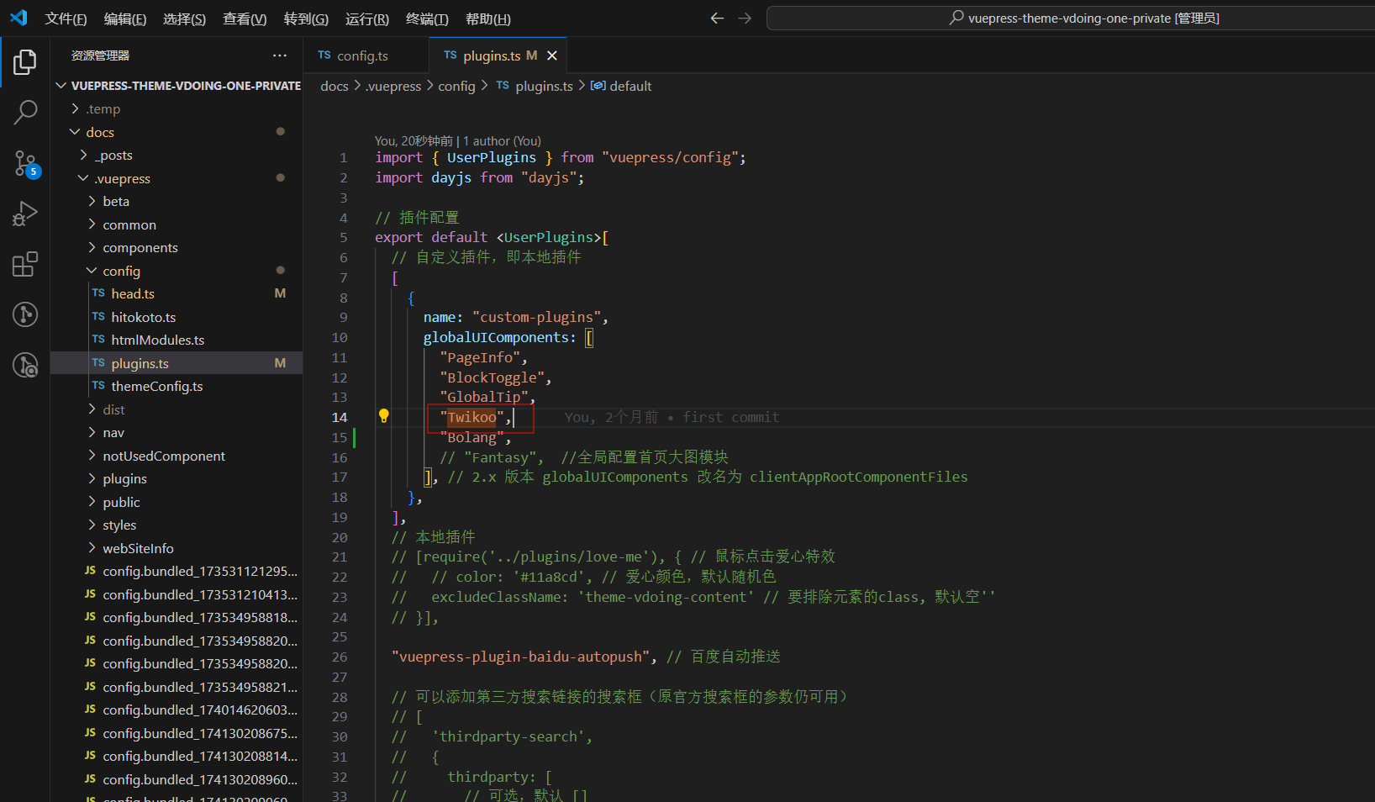1375x802 pixels.
Task: Click the 资源管理器 panel title
Action: point(100,55)
